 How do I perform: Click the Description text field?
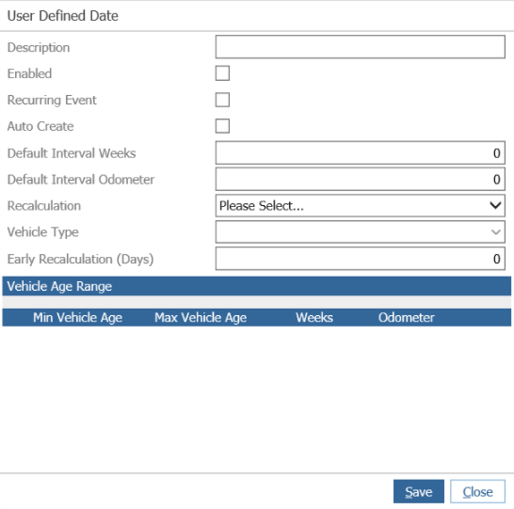[x=360, y=47]
